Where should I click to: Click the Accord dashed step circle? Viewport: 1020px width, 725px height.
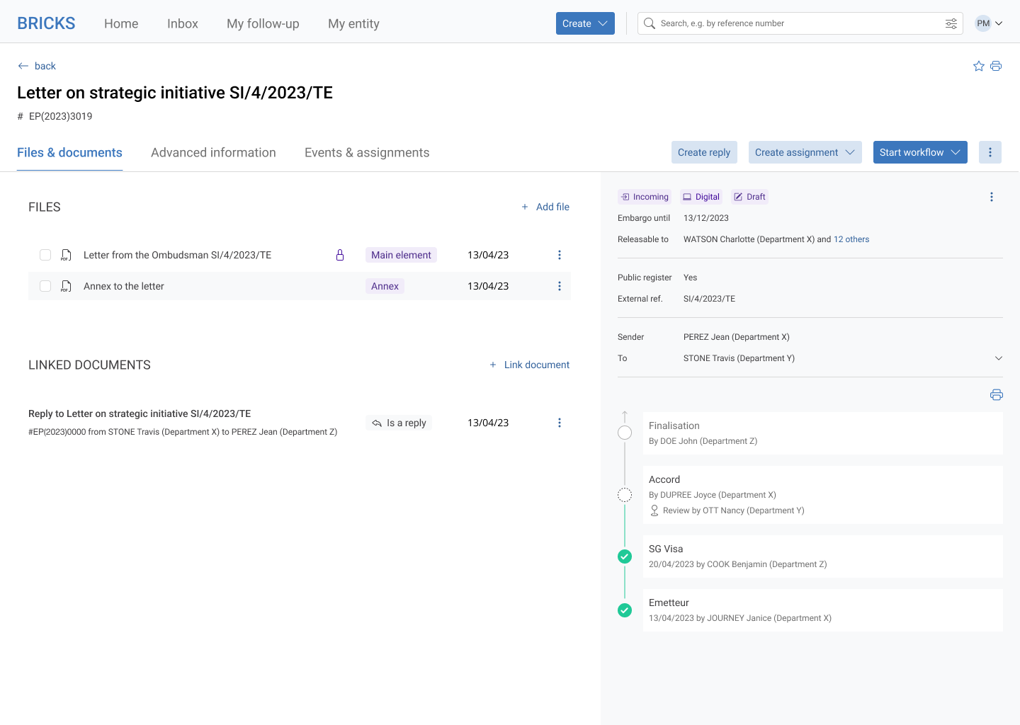point(625,495)
